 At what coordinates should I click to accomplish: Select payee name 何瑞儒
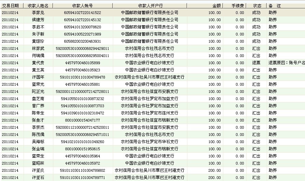(x=38, y=56)
